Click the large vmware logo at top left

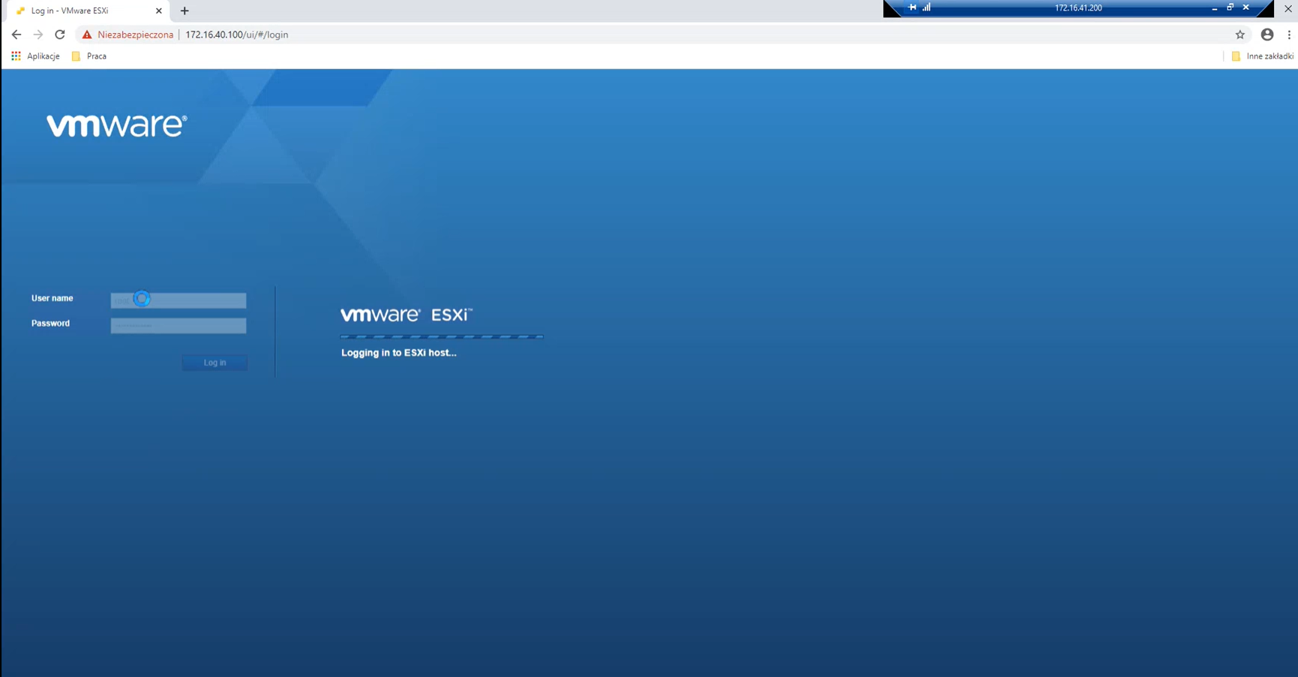click(117, 125)
